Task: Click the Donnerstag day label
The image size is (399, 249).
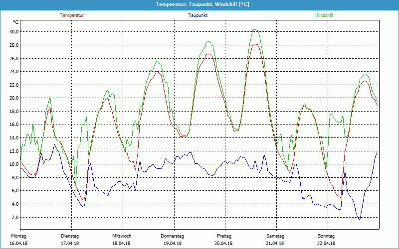Action: [172, 236]
